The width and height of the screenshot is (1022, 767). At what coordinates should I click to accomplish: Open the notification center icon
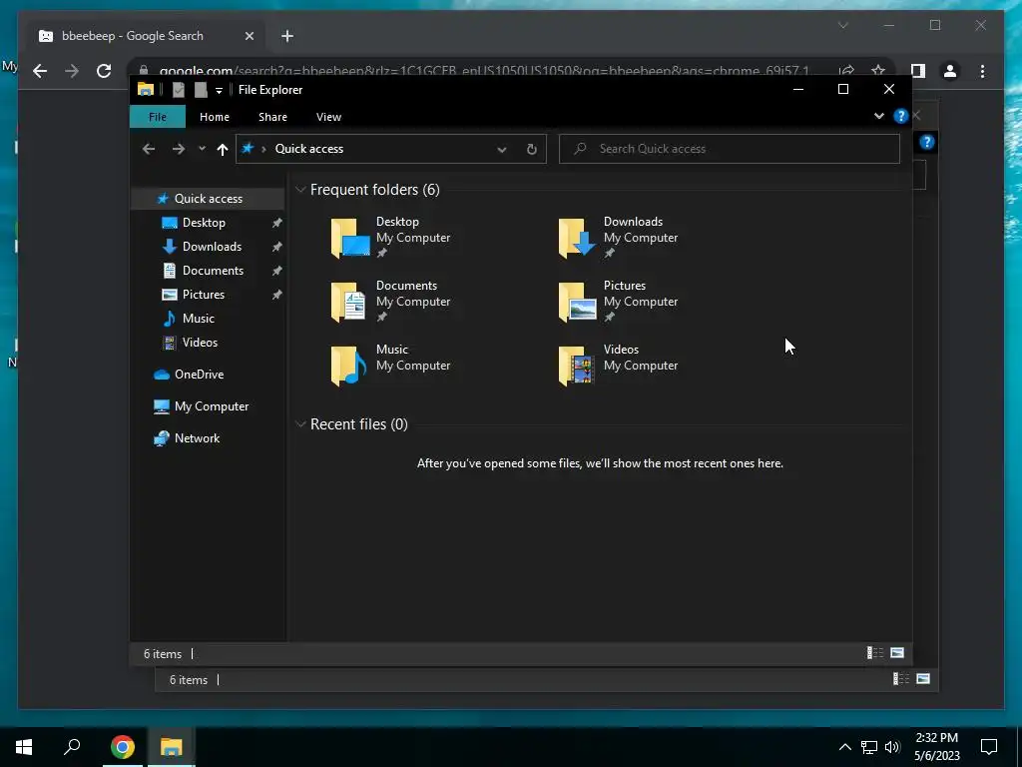coord(989,747)
